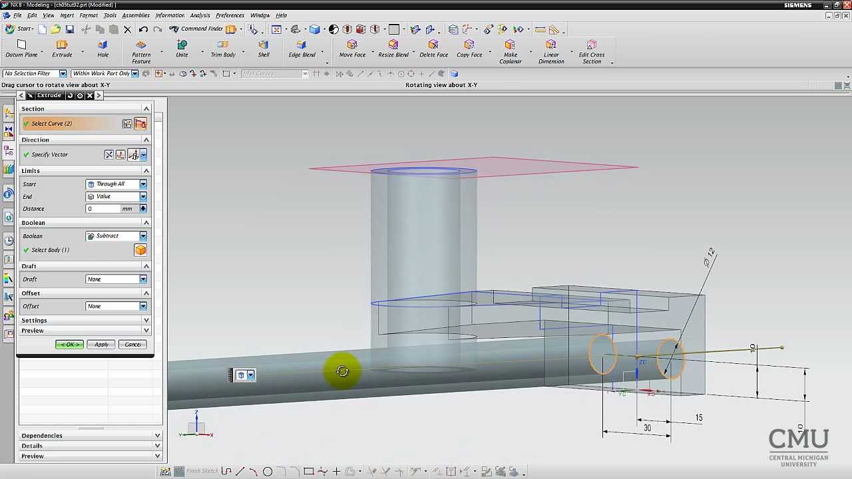Open the Insert menu
This screenshot has height=479, width=852.
click(x=67, y=15)
